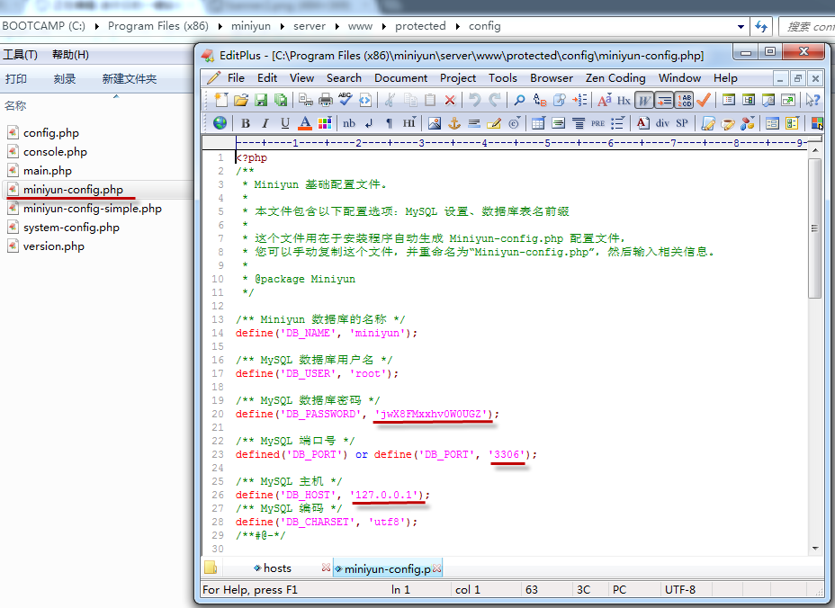Open the Document menu
835x608 pixels.
coord(400,77)
